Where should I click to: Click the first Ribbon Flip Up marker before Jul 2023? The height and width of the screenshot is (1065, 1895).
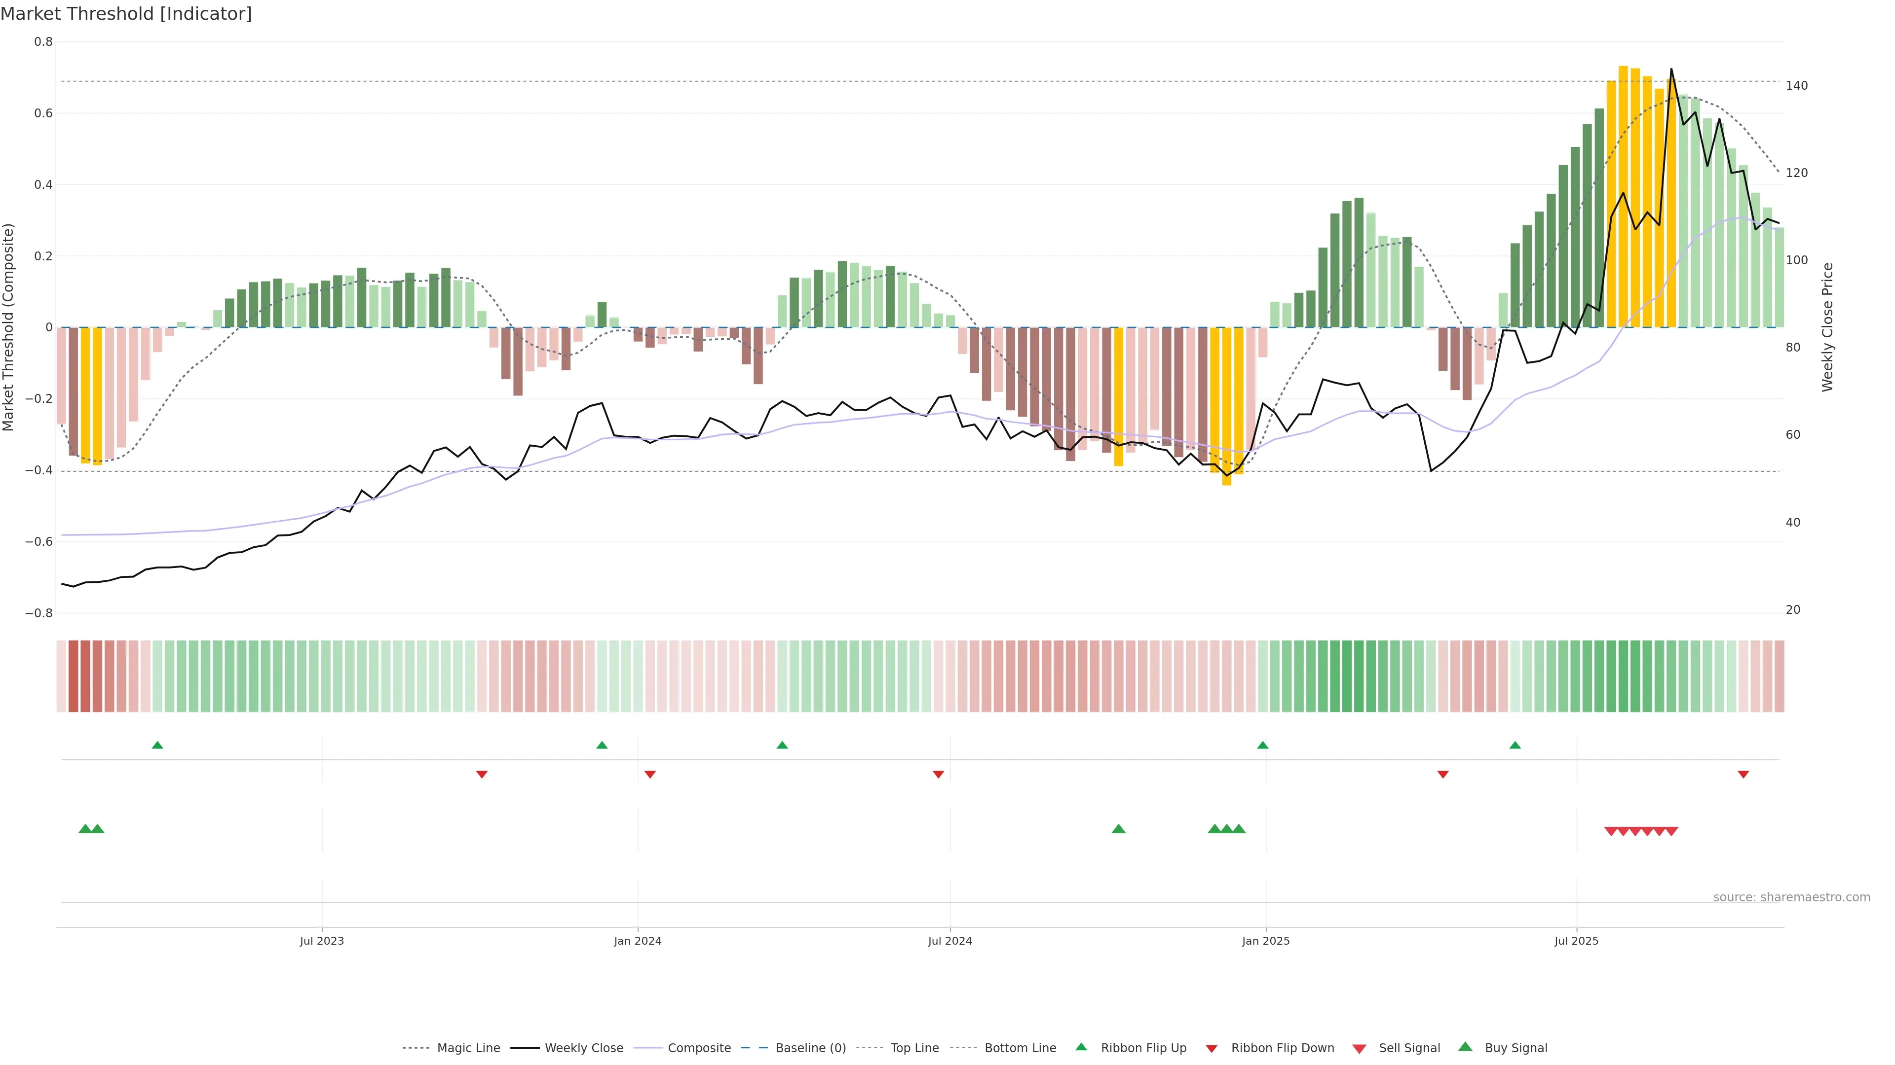[157, 745]
